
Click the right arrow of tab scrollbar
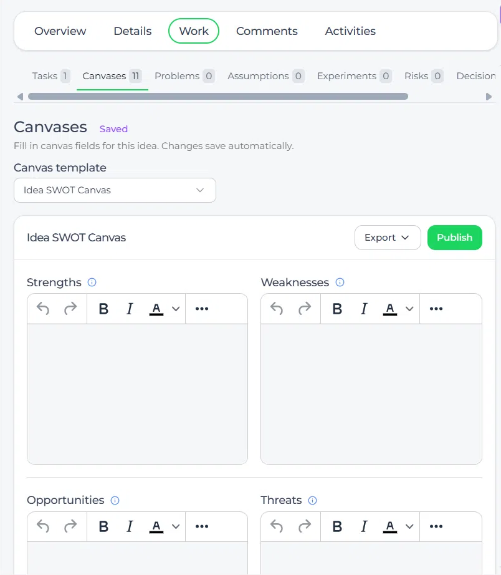coord(489,97)
